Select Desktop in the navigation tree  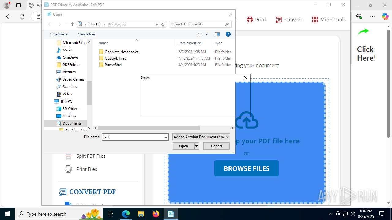coord(69,116)
